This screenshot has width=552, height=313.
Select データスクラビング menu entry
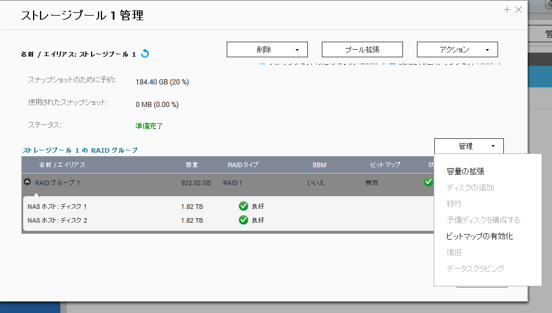point(475,268)
